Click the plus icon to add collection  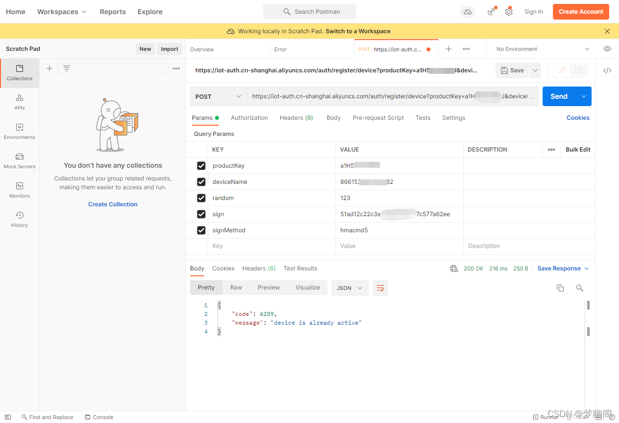click(49, 68)
